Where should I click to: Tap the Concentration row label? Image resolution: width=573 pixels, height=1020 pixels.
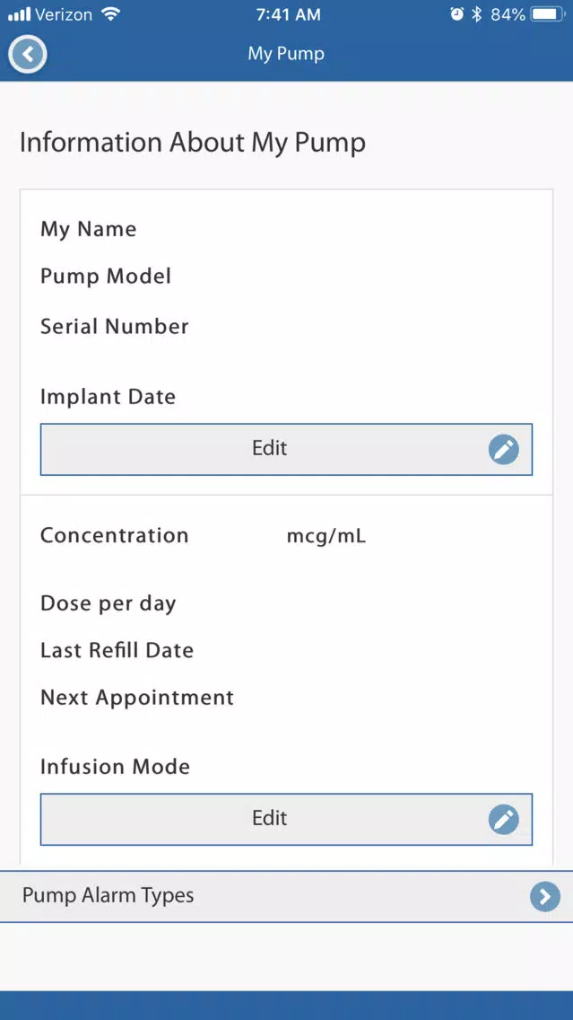115,536
